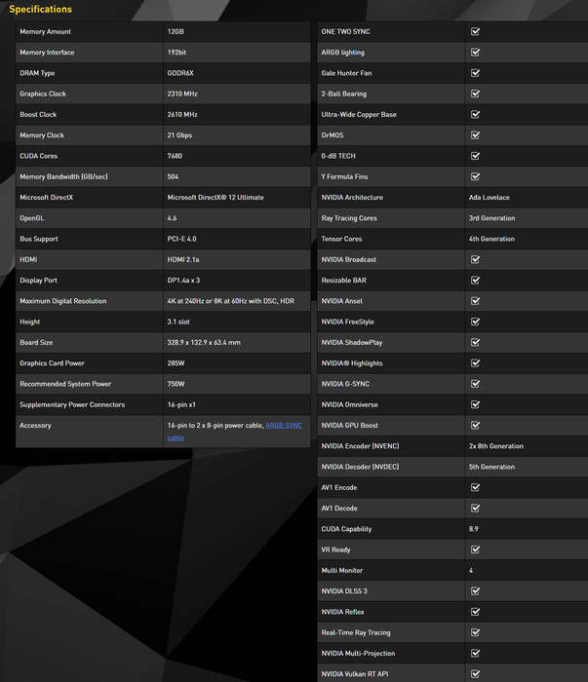588x682 pixels.
Task: Click the 2-Ball Bearing checkmark
Action: click(x=475, y=94)
